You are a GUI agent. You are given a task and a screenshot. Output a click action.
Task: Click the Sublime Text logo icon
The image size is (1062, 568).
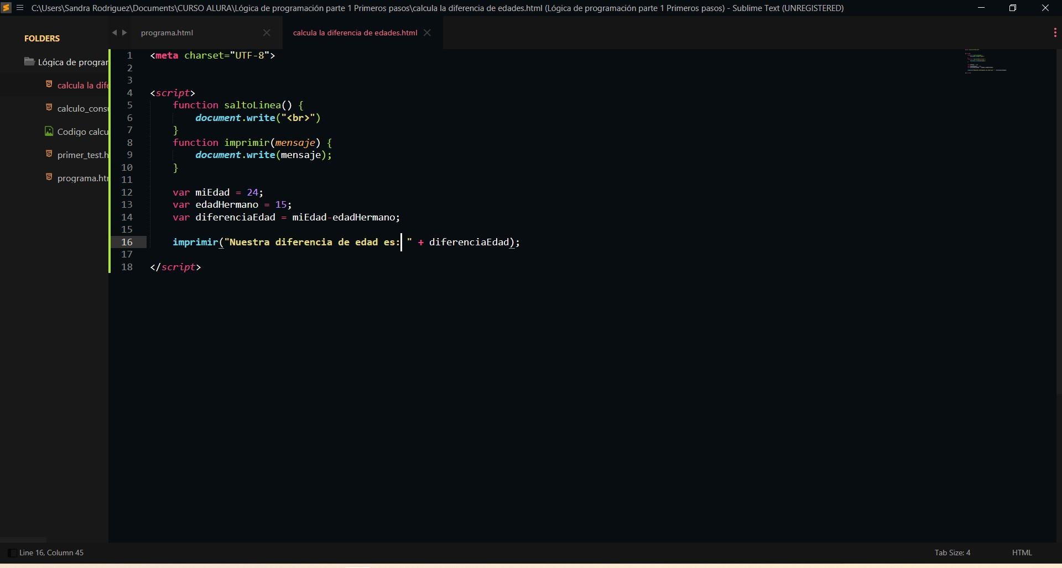pyautogui.click(x=6, y=8)
